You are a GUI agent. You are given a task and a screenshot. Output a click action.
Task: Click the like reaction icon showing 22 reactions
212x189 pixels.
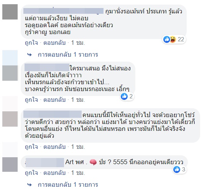coord(166,39)
